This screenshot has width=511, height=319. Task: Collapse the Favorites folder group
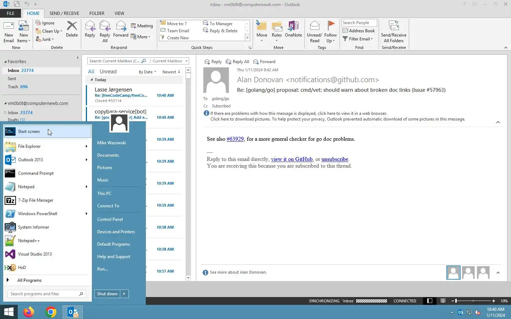tap(5, 62)
